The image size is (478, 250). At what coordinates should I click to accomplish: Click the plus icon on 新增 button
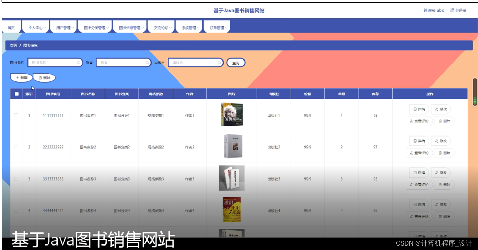pyautogui.click(x=17, y=77)
